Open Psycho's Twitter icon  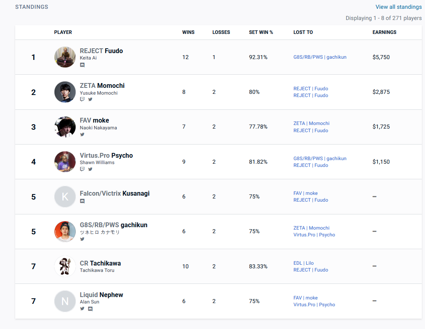pos(90,169)
